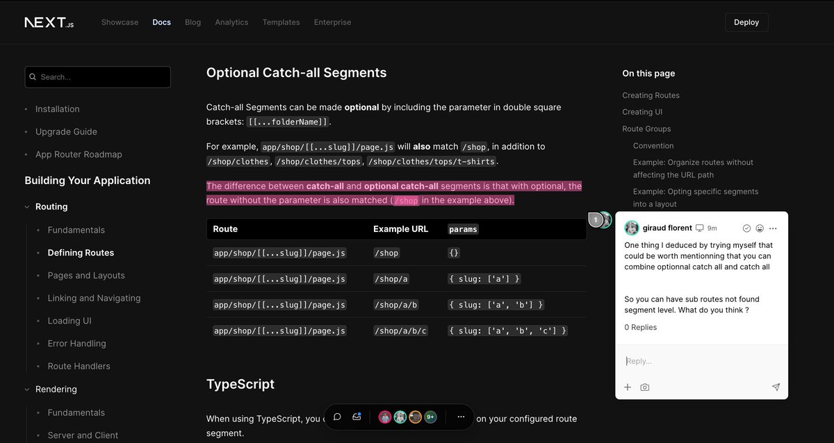Click the comment pin marker numbered 1
The image size is (834, 443).
pos(596,219)
